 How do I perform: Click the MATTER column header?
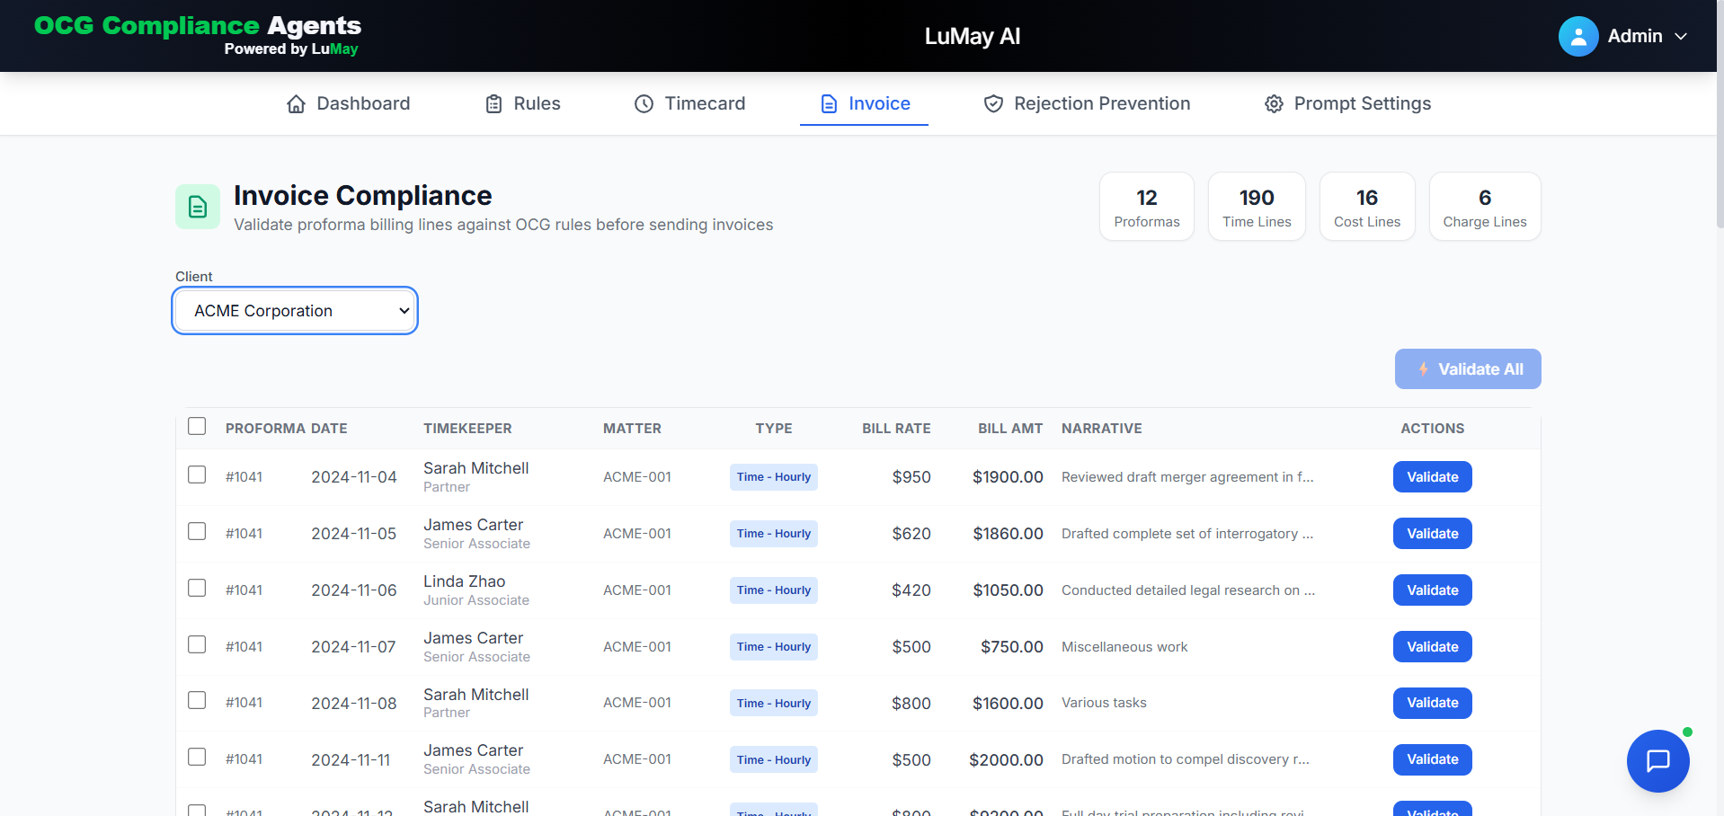[632, 429]
